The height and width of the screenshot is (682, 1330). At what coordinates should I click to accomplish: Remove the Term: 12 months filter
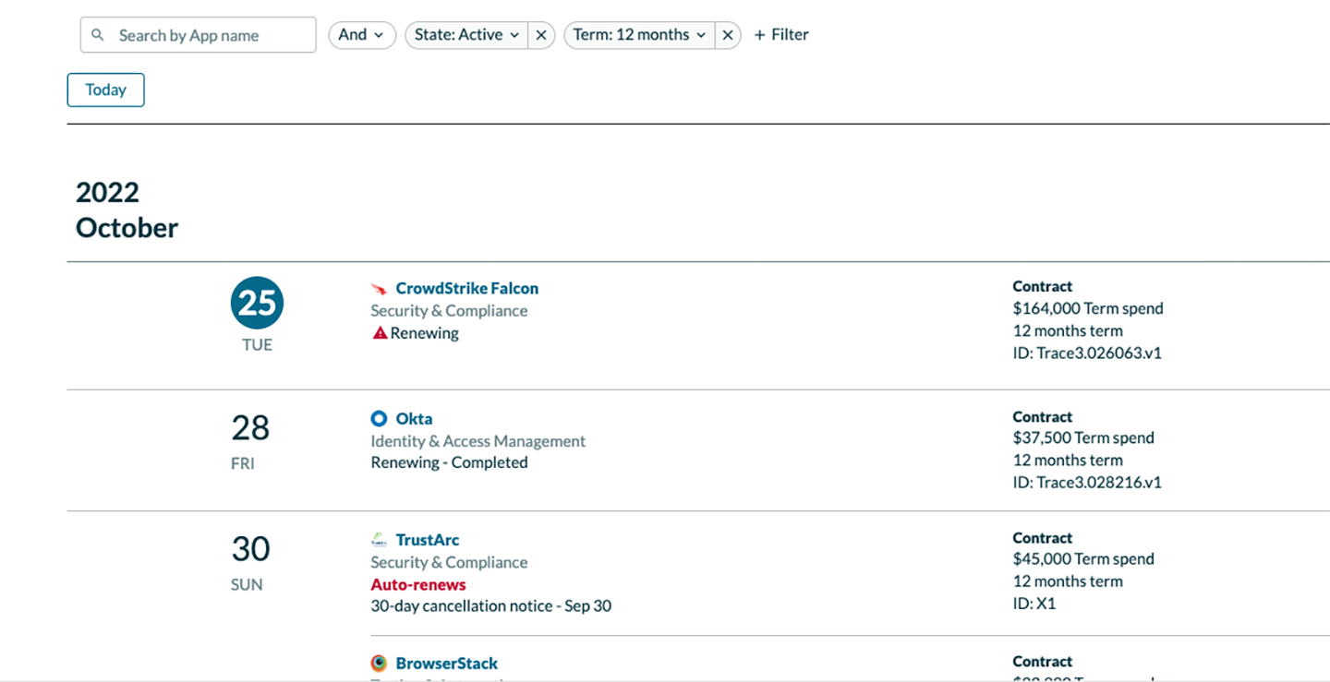pos(728,35)
